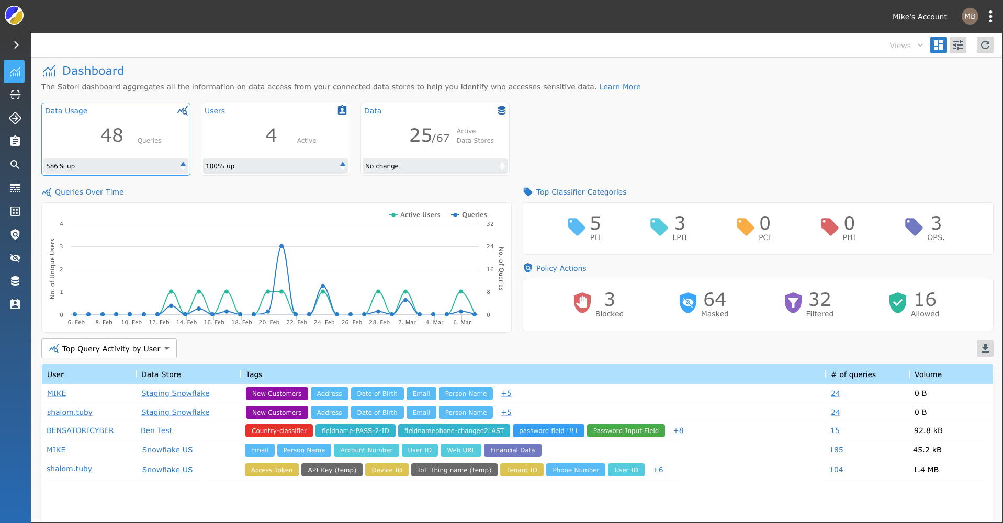Image resolution: width=1003 pixels, height=523 pixels.
Task: Click the peak Queries point on chart
Action: [281, 246]
